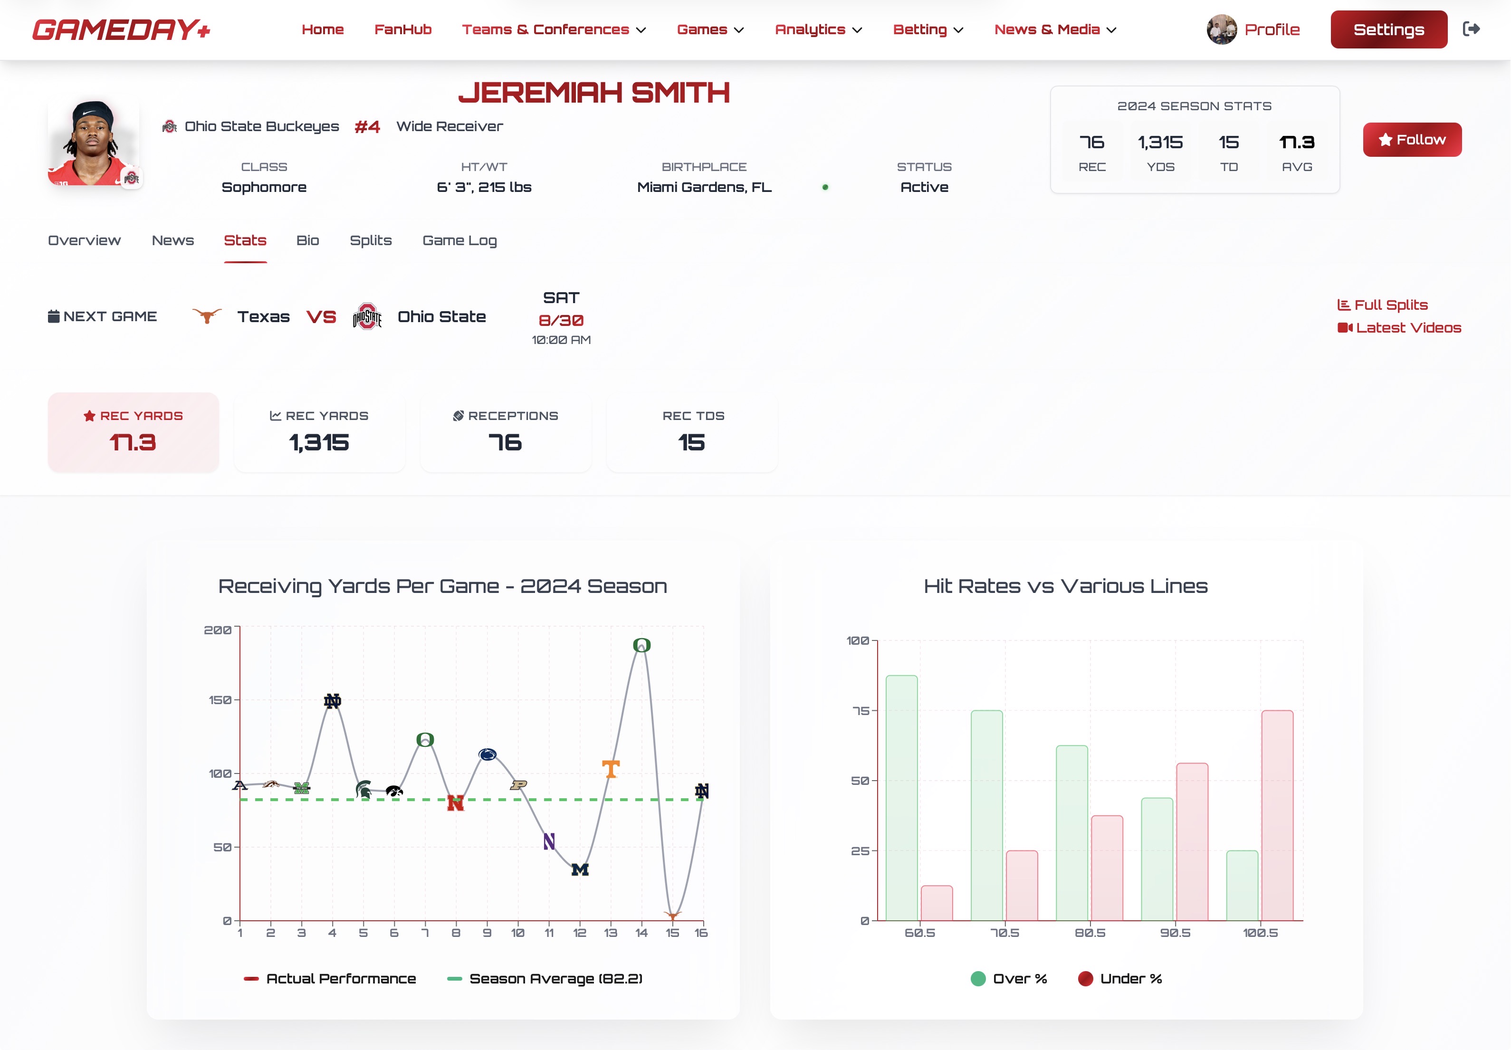The width and height of the screenshot is (1511, 1050).
Task: Switch to the Splits tab
Action: point(370,241)
